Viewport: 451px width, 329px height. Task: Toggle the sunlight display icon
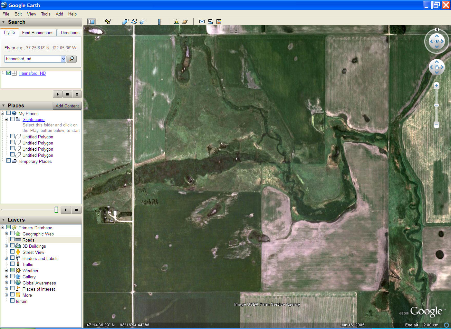point(176,22)
